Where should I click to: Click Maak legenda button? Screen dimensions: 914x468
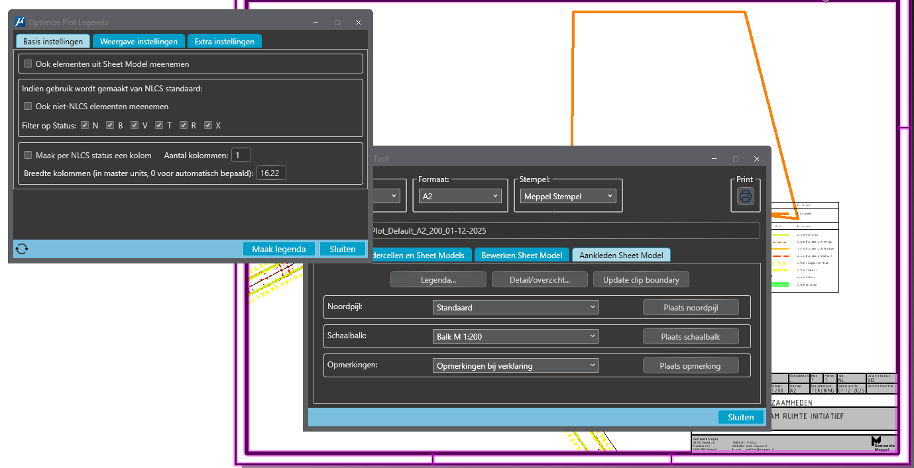[x=278, y=249]
